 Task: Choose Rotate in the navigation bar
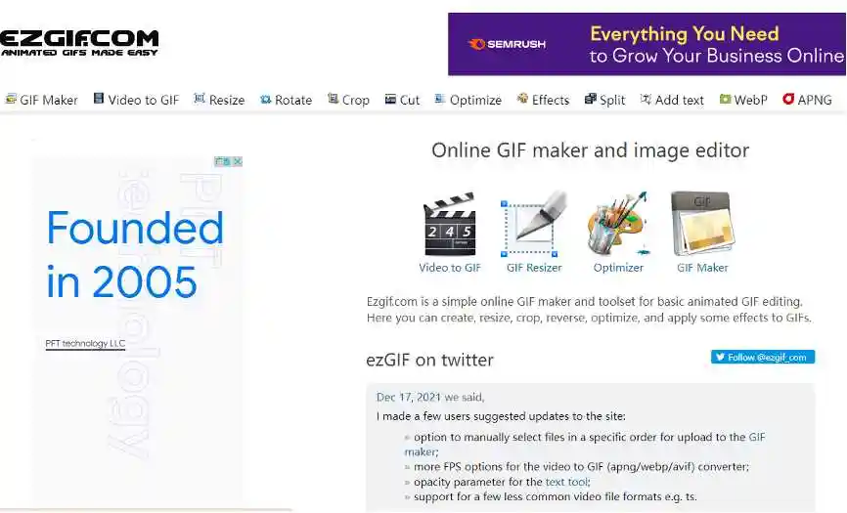point(286,100)
